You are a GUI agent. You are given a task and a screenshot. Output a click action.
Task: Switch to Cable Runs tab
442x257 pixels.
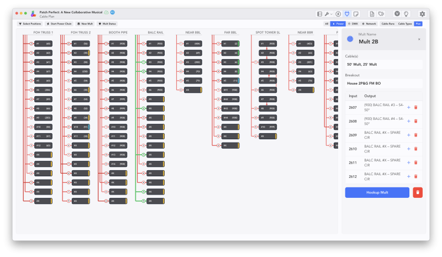point(388,24)
